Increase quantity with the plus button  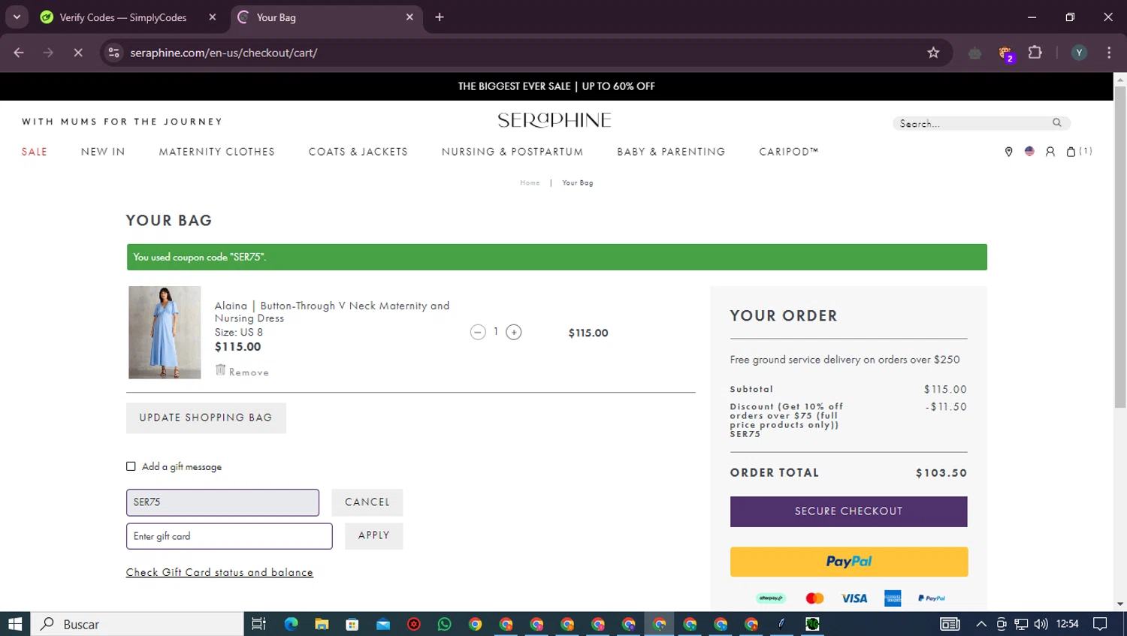click(x=514, y=332)
